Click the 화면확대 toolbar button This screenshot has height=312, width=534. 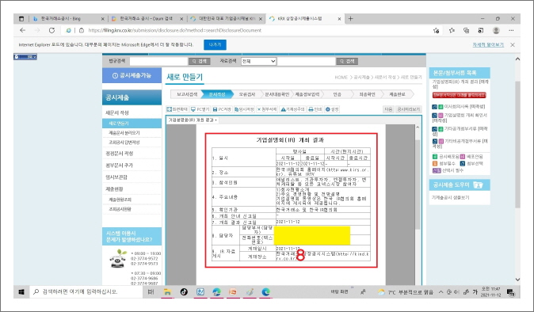(x=177, y=109)
